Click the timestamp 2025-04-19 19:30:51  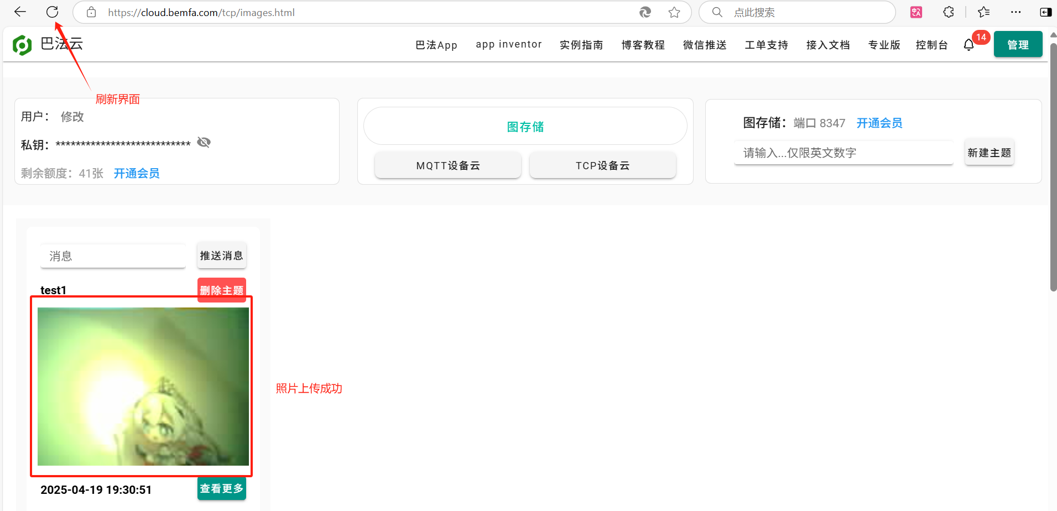coord(96,490)
